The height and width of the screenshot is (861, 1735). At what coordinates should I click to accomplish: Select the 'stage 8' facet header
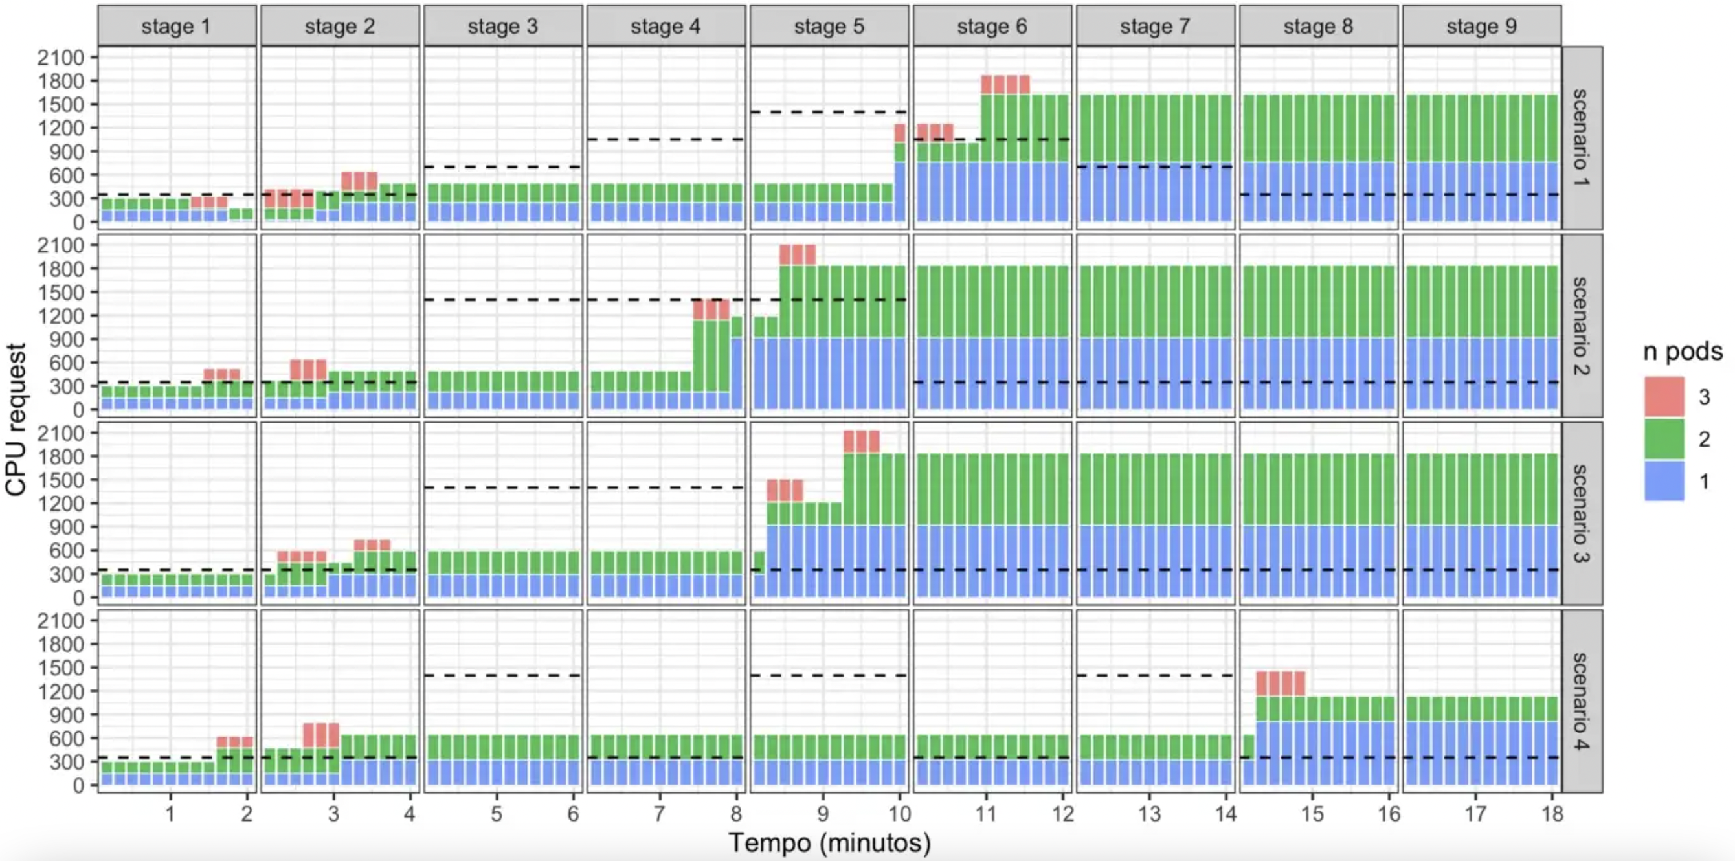pyautogui.click(x=1318, y=27)
